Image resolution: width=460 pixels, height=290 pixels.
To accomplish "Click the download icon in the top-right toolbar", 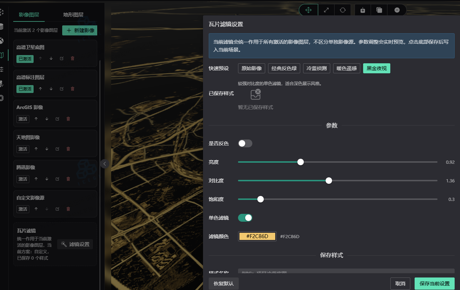I will tap(362, 10).
